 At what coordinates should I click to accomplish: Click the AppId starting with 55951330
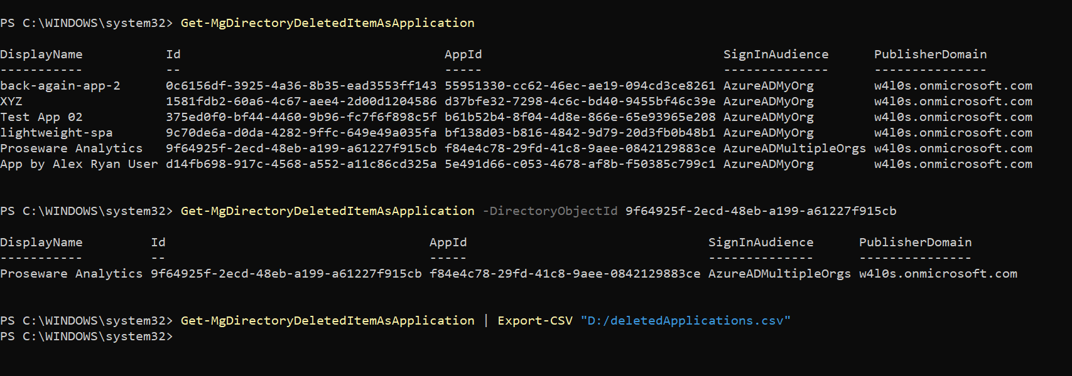click(x=580, y=86)
